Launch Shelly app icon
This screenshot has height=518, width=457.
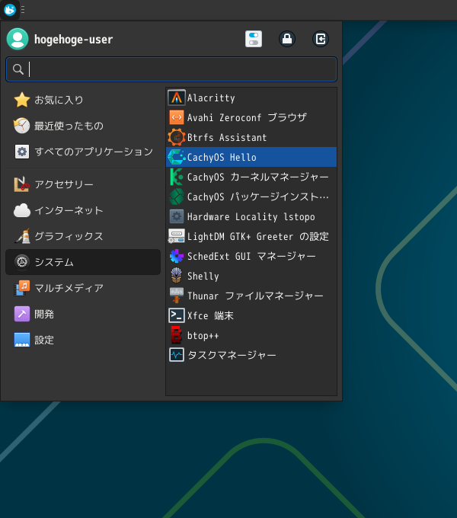pyautogui.click(x=177, y=276)
